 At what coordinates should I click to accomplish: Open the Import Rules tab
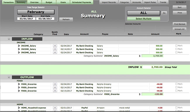150,2
